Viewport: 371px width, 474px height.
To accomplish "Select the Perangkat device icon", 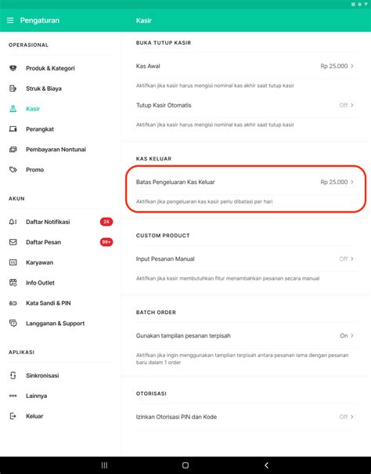I will (13, 129).
